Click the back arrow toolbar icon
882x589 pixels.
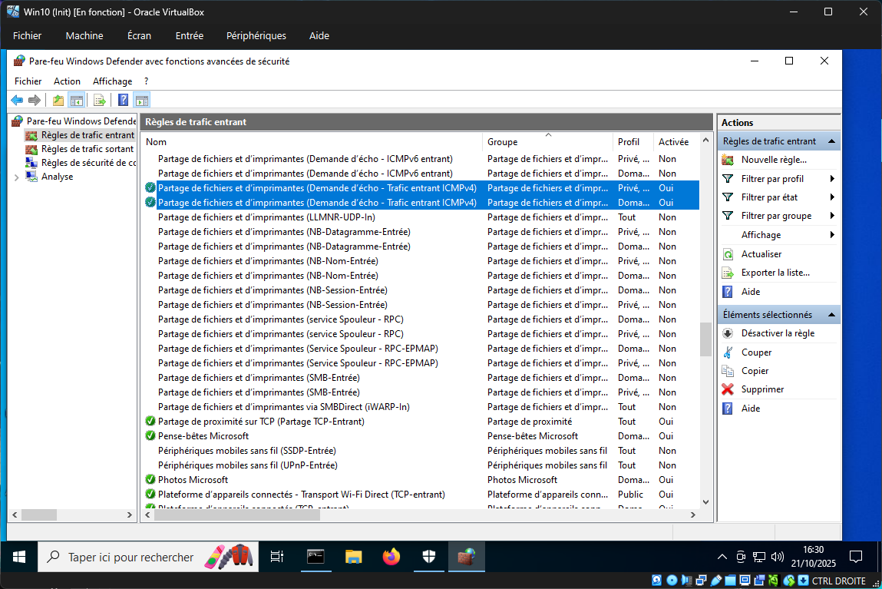[x=17, y=100]
